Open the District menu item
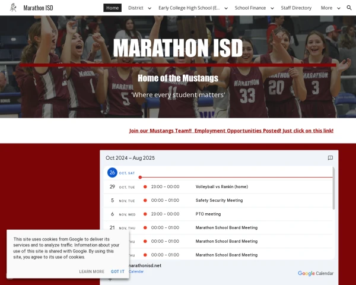 [x=135, y=8]
